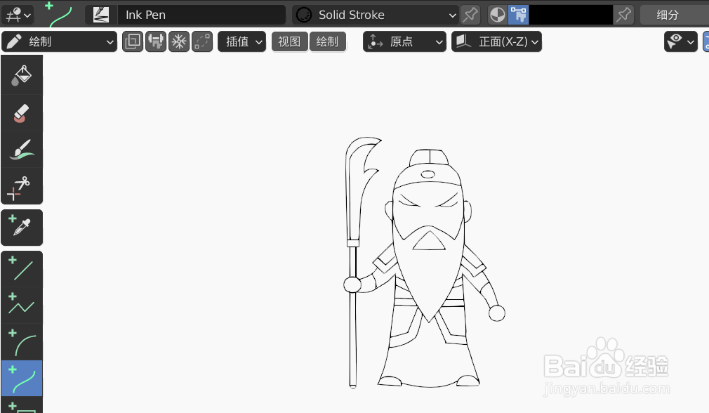
Task: Select the Line tool
Action: click(x=22, y=269)
